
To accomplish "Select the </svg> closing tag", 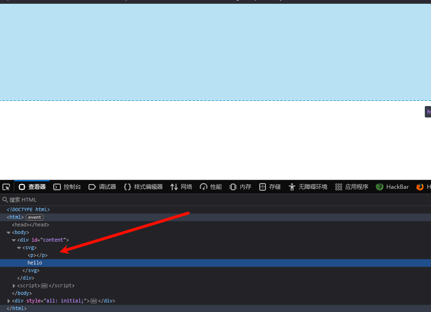I will click(x=31, y=271).
